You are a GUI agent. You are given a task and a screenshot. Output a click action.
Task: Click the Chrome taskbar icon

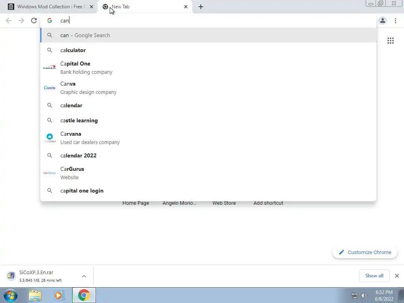click(x=84, y=295)
